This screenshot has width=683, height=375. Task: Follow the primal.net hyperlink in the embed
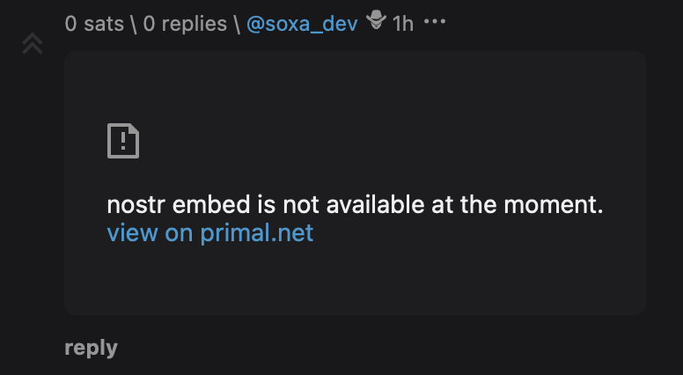tap(210, 232)
